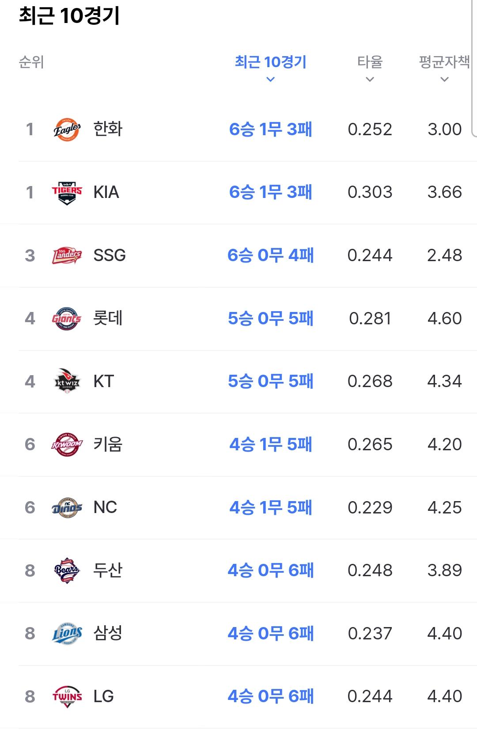The height and width of the screenshot is (730, 477).
Task: Tap the KT Wiz team logo
Action: pos(67,382)
